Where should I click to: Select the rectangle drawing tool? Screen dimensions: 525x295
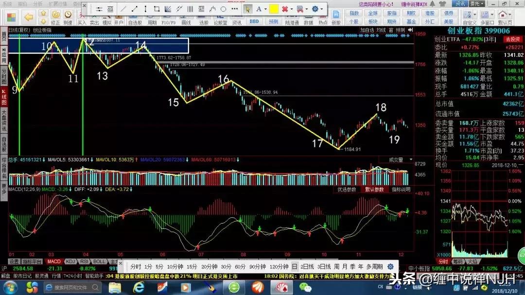[x=157, y=9]
